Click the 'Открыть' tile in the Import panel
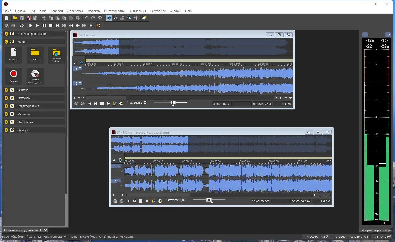Viewport: 395px width, 242px height. (x=35, y=55)
